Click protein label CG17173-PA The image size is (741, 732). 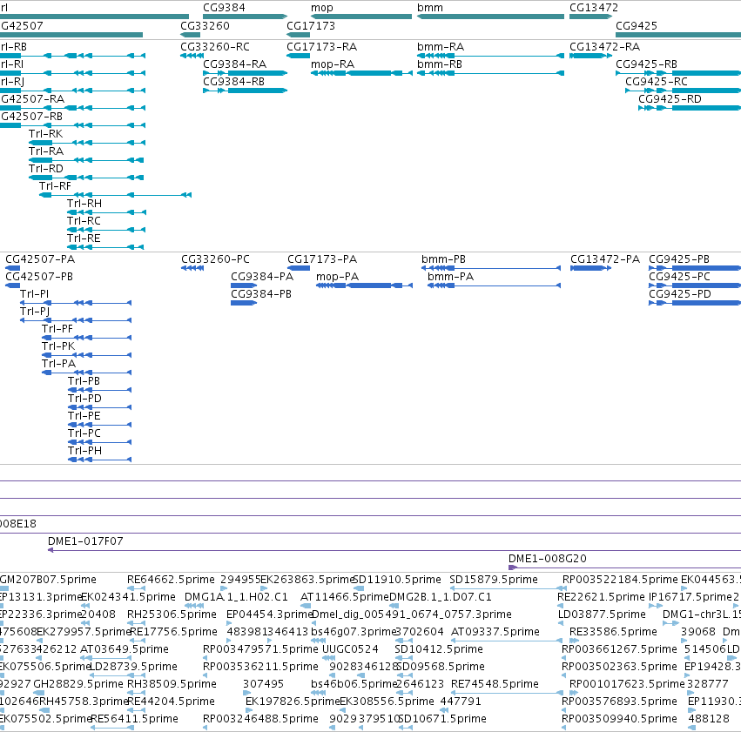tap(322, 259)
